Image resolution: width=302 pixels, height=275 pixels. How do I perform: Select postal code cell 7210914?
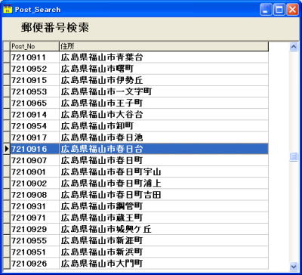coord(35,115)
